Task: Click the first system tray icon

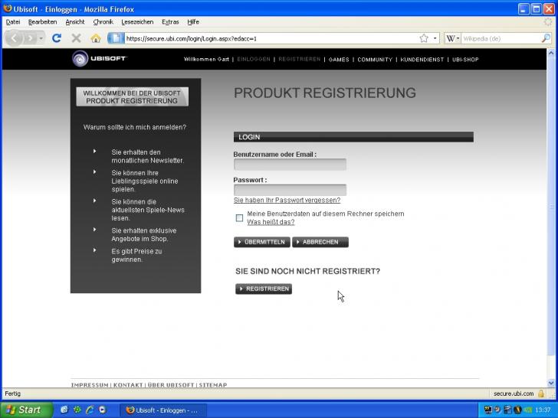Action: (488, 410)
